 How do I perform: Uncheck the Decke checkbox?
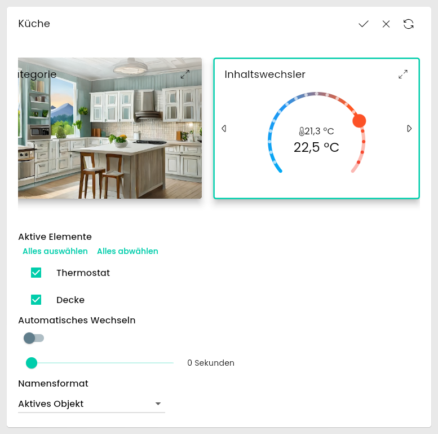point(36,300)
